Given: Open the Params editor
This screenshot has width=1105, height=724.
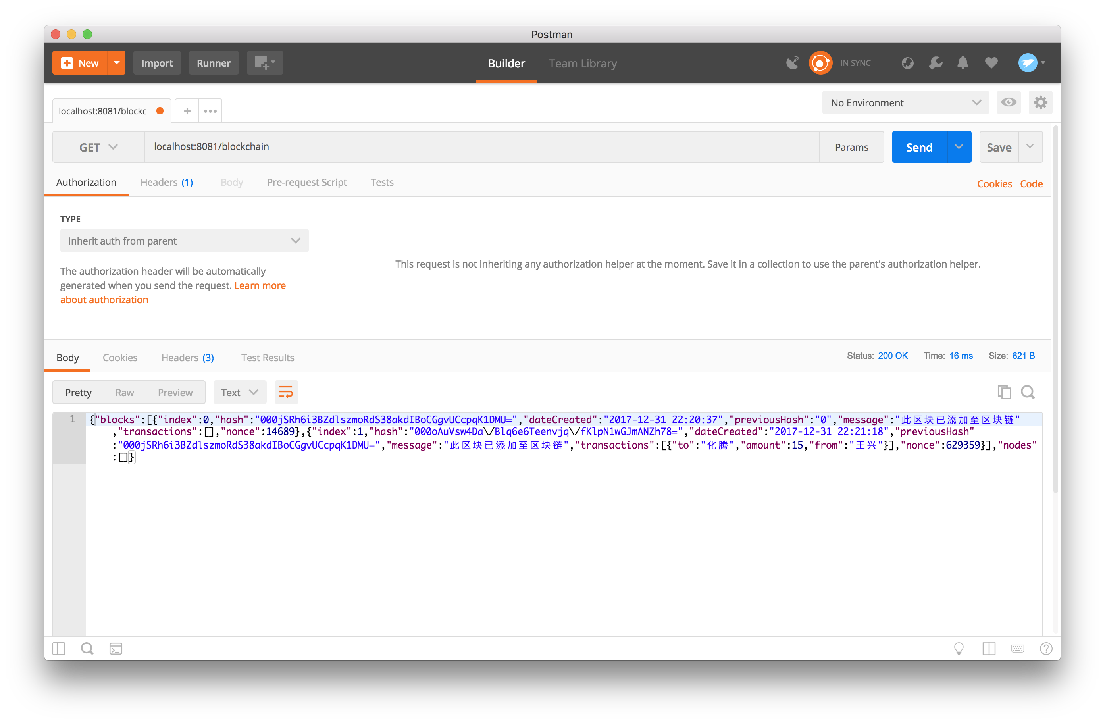Looking at the screenshot, I should 851,147.
